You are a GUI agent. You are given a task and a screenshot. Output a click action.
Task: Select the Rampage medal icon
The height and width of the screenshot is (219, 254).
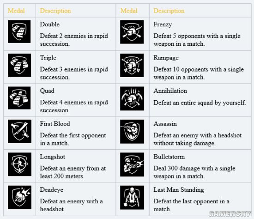pyautogui.click(x=132, y=65)
